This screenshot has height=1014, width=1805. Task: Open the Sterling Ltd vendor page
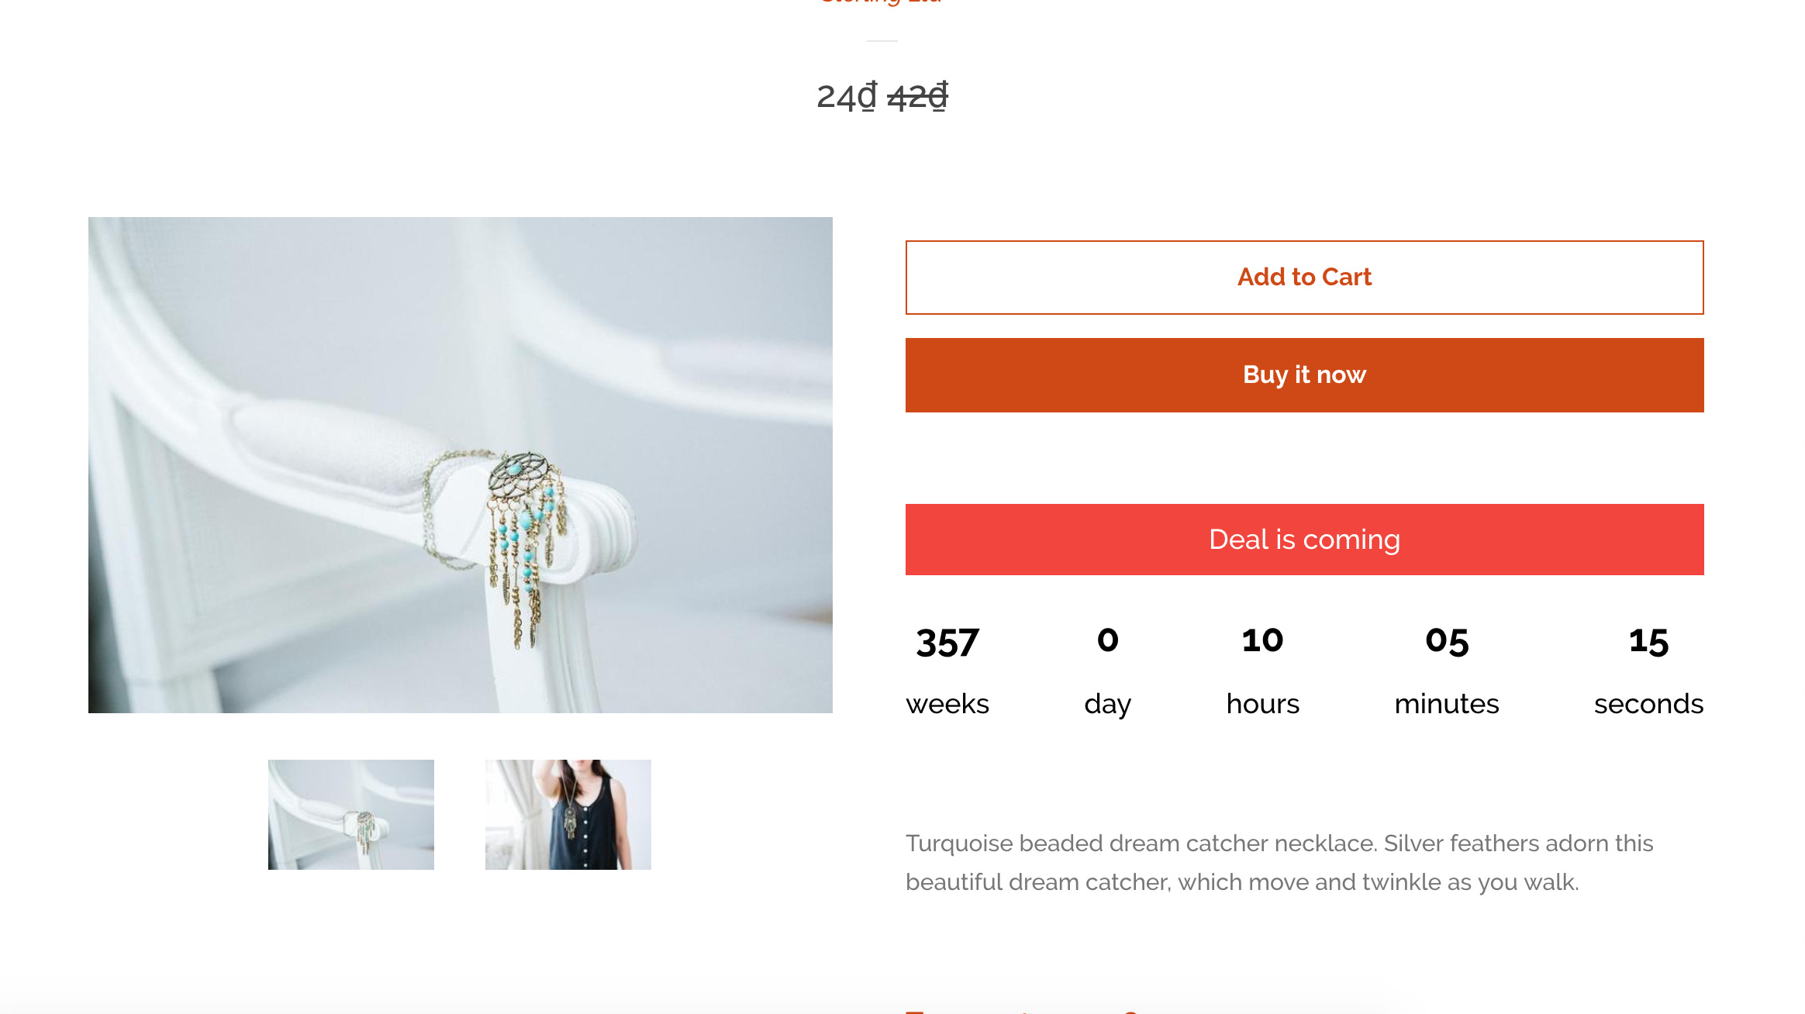883,4
